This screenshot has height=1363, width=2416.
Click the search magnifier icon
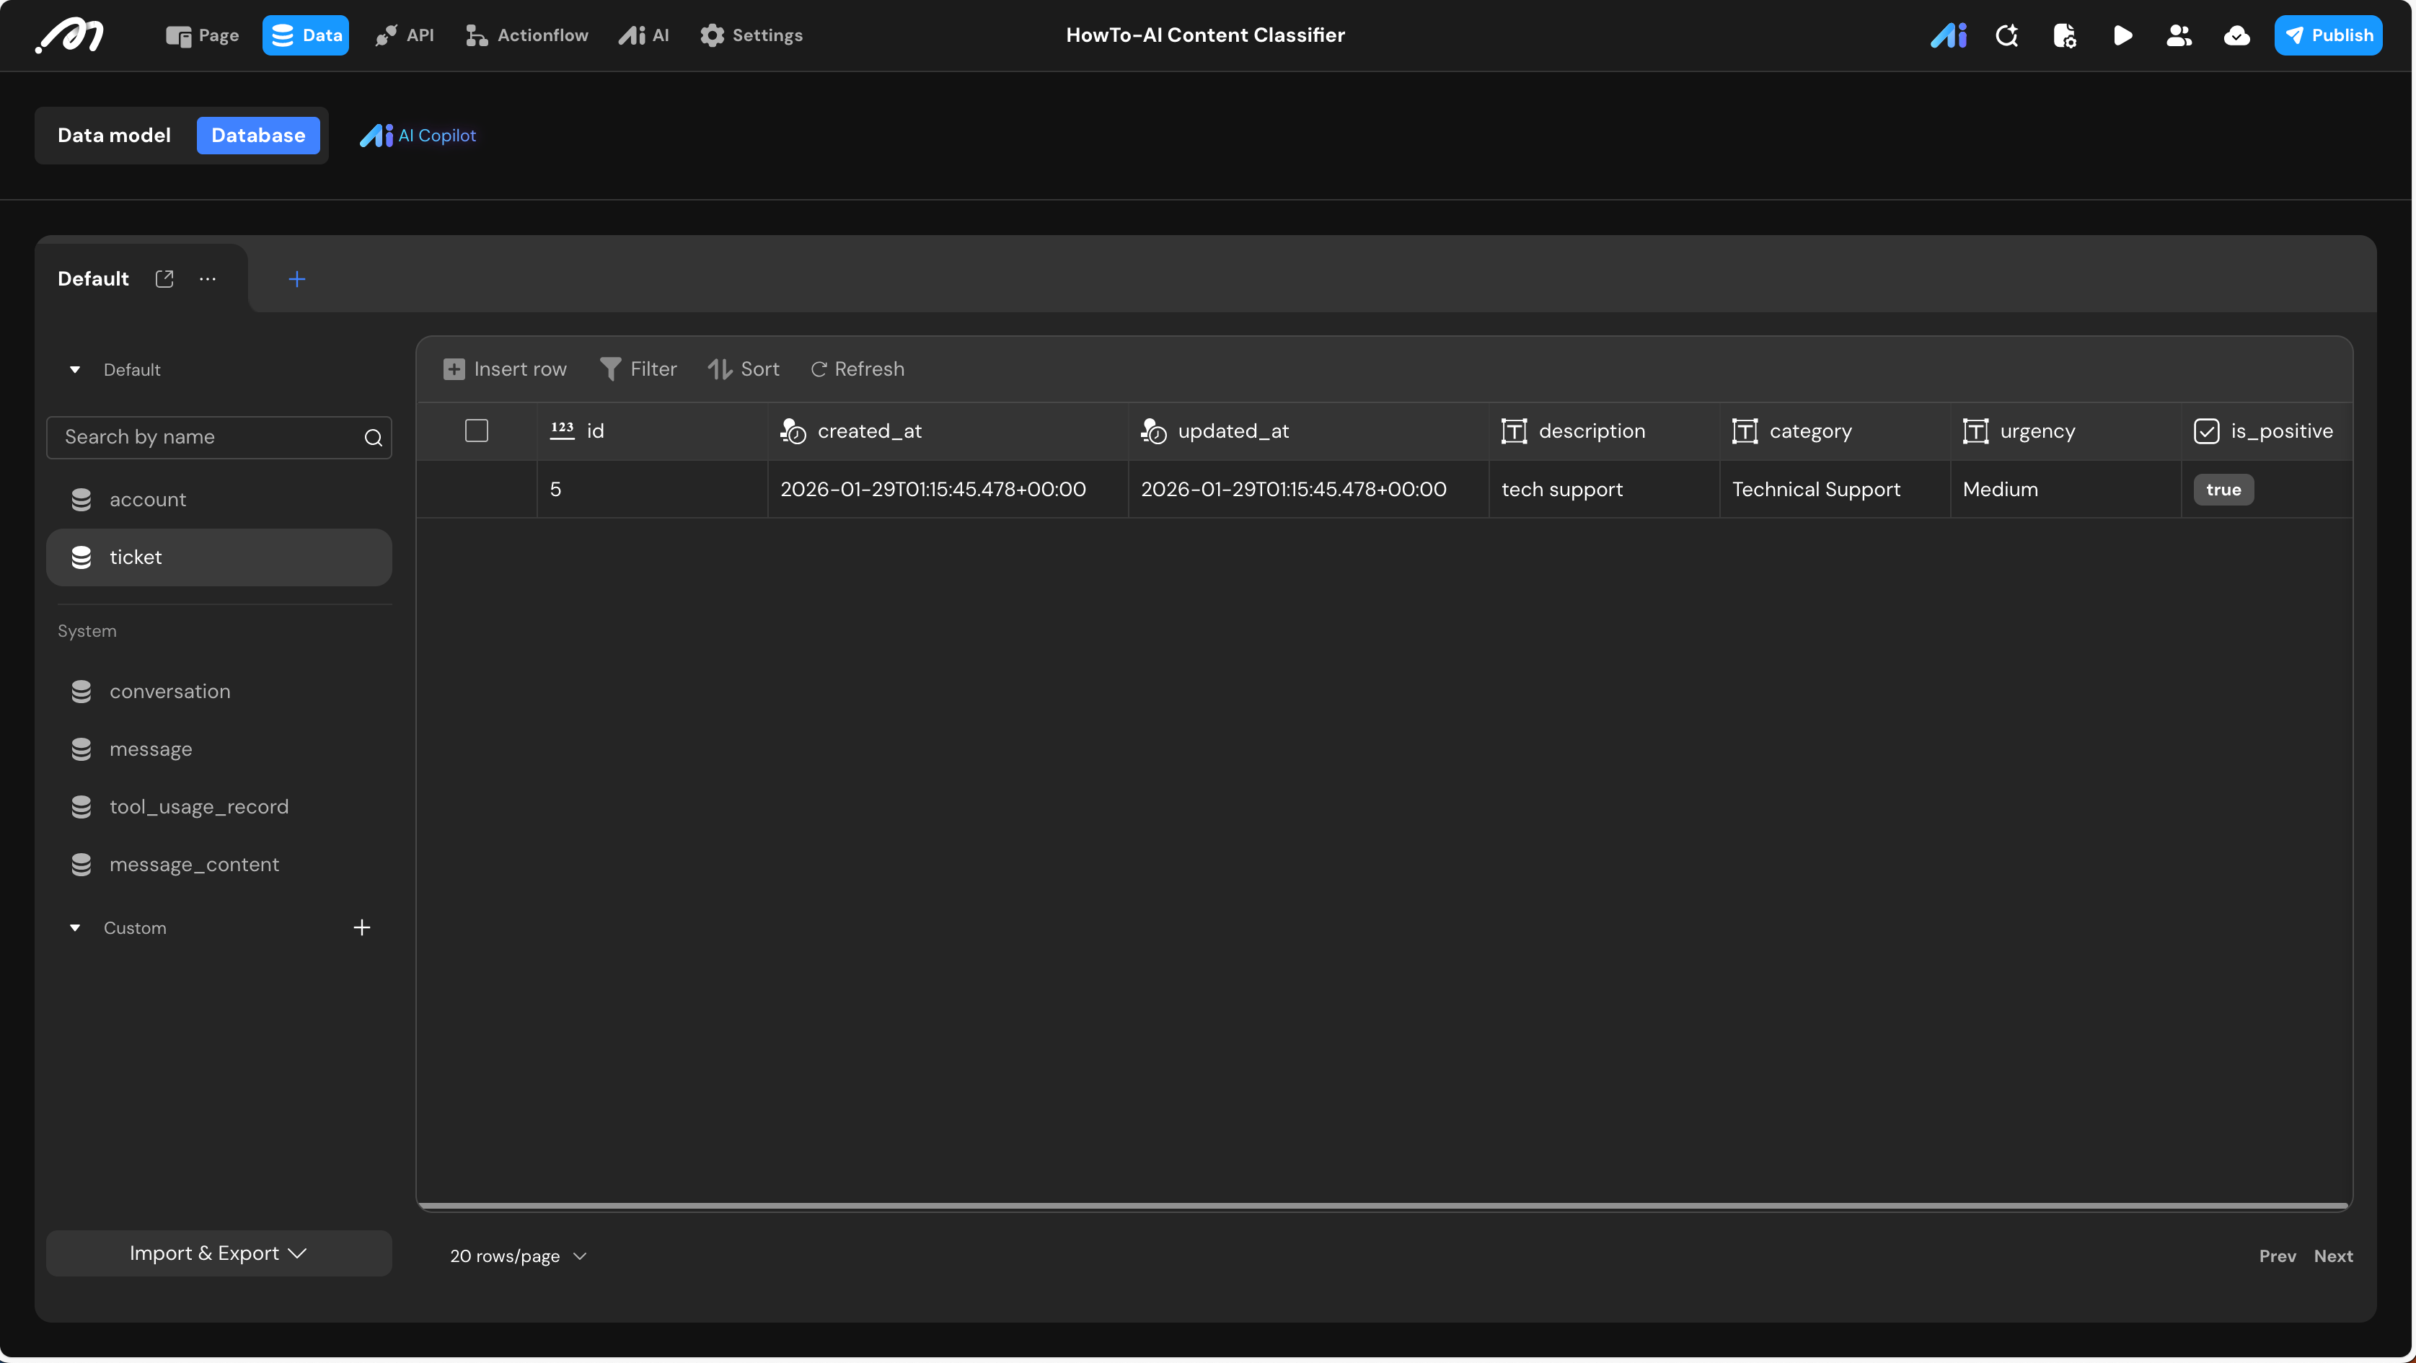tap(372, 438)
